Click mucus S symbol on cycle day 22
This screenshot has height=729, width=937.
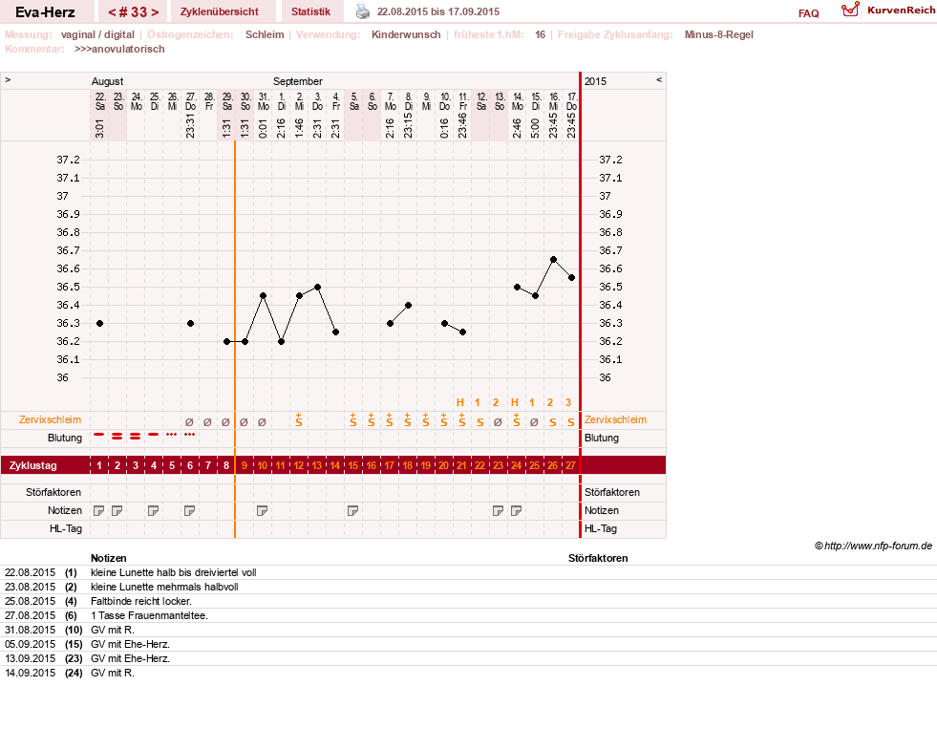[x=479, y=422]
